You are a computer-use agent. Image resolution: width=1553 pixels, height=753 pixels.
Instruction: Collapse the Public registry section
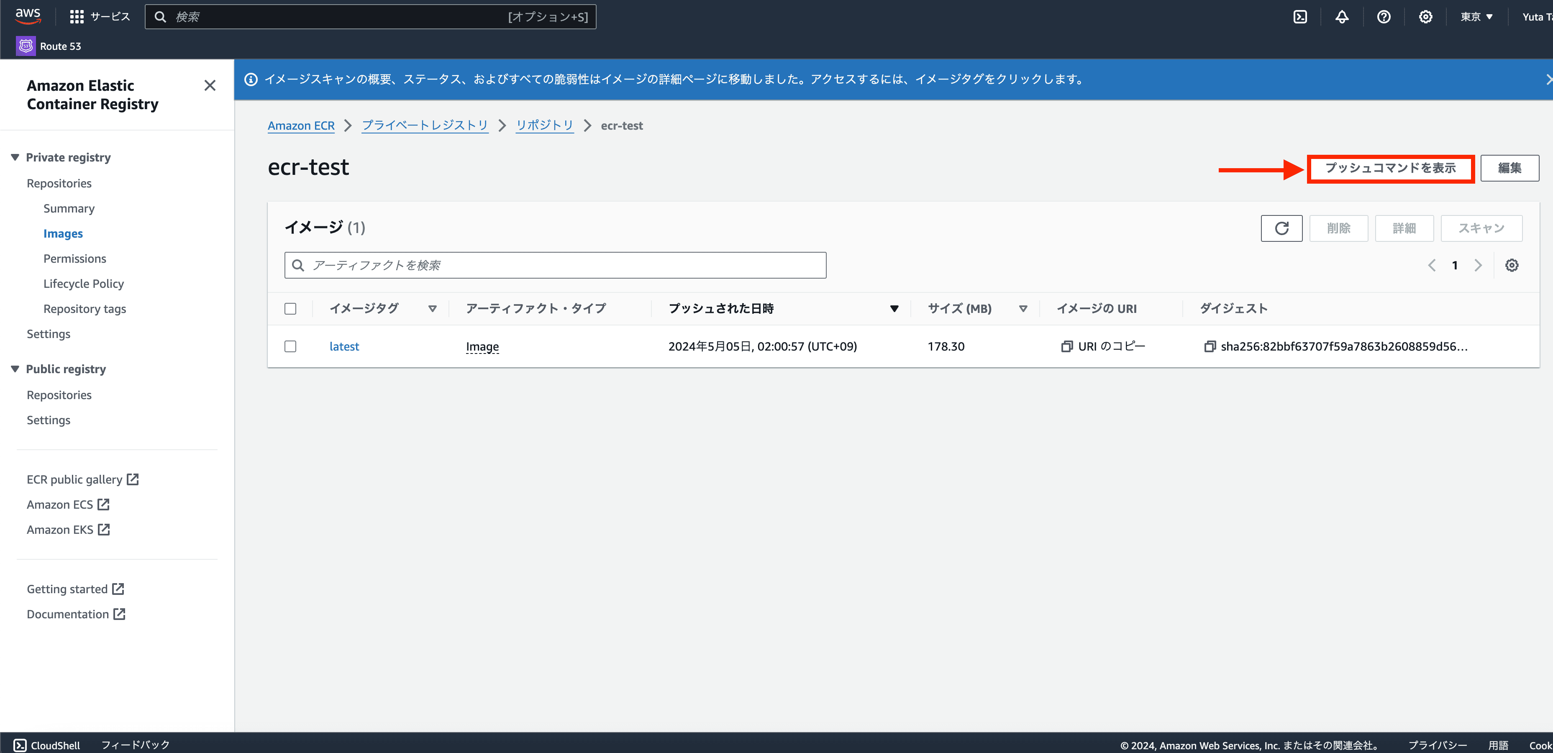click(15, 369)
